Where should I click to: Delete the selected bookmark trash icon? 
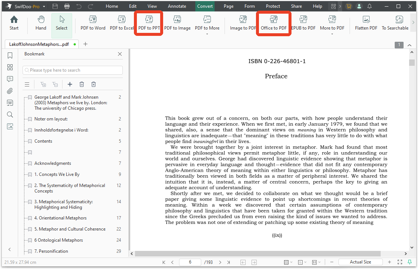pyautogui.click(x=82, y=84)
